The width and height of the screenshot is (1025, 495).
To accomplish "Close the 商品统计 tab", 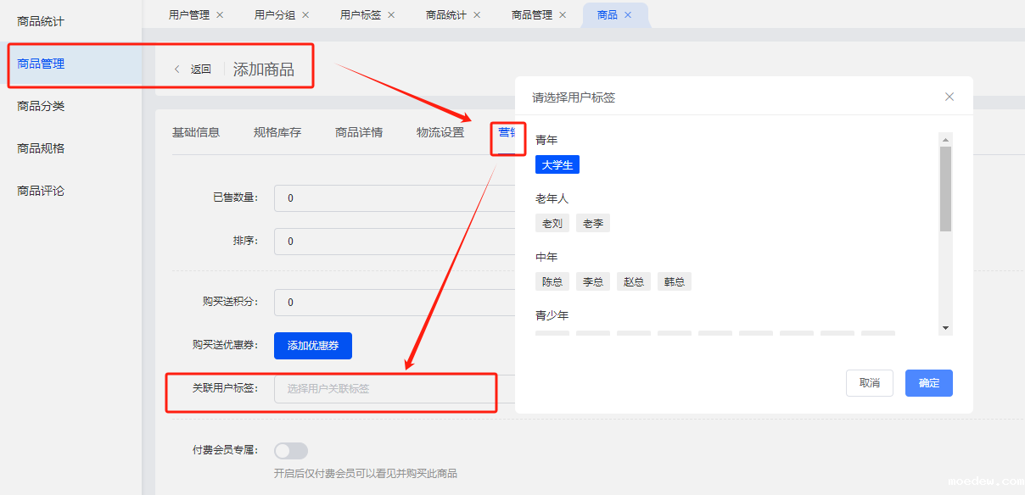I will (477, 15).
